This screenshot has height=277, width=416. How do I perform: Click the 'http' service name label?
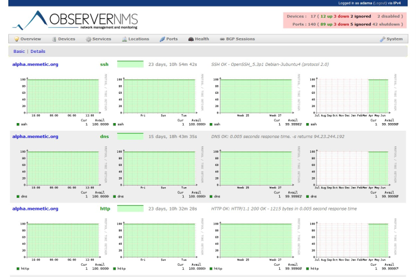[105, 209]
